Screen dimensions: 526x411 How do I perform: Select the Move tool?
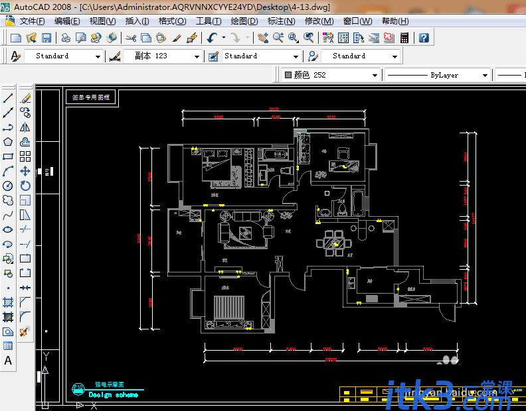point(25,171)
